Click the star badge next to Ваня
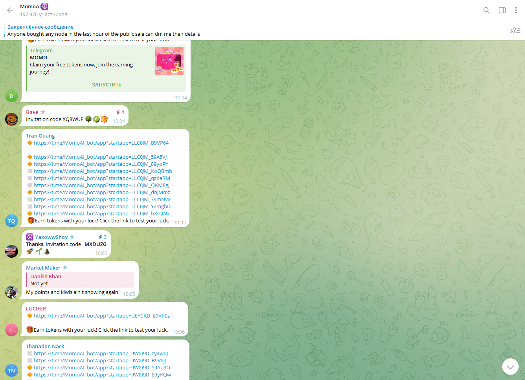This screenshot has width=525, height=380. 43,112
